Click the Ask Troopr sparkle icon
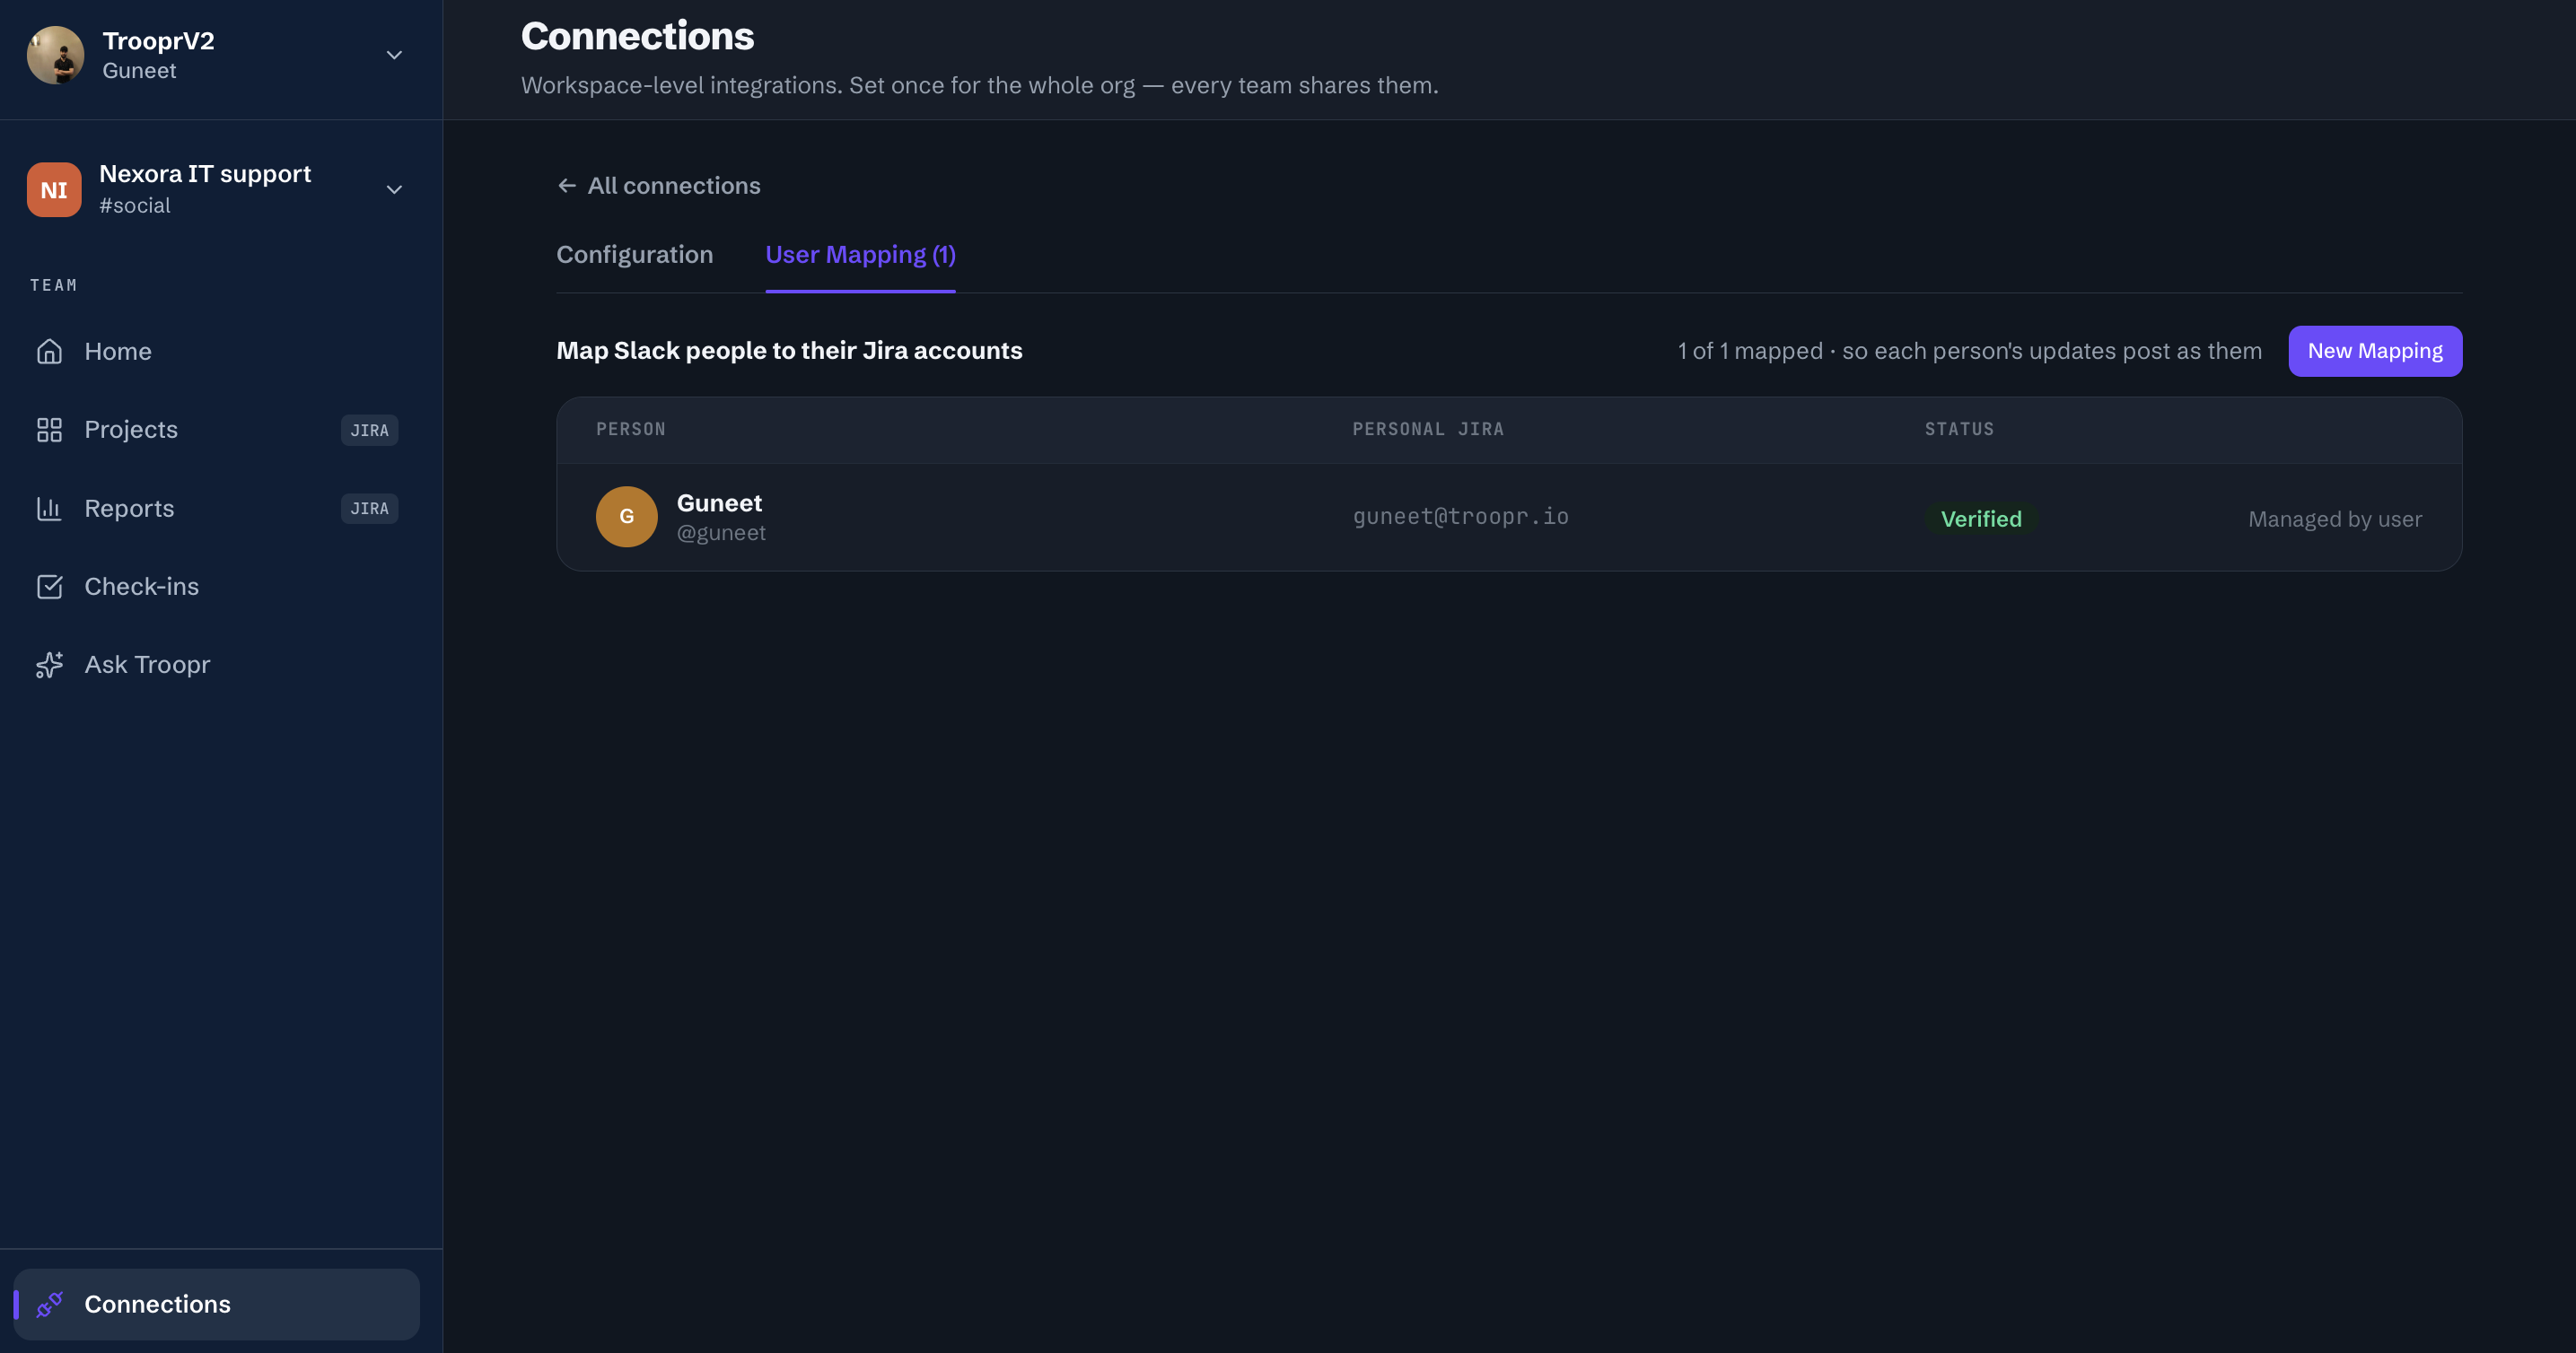 (x=49, y=665)
